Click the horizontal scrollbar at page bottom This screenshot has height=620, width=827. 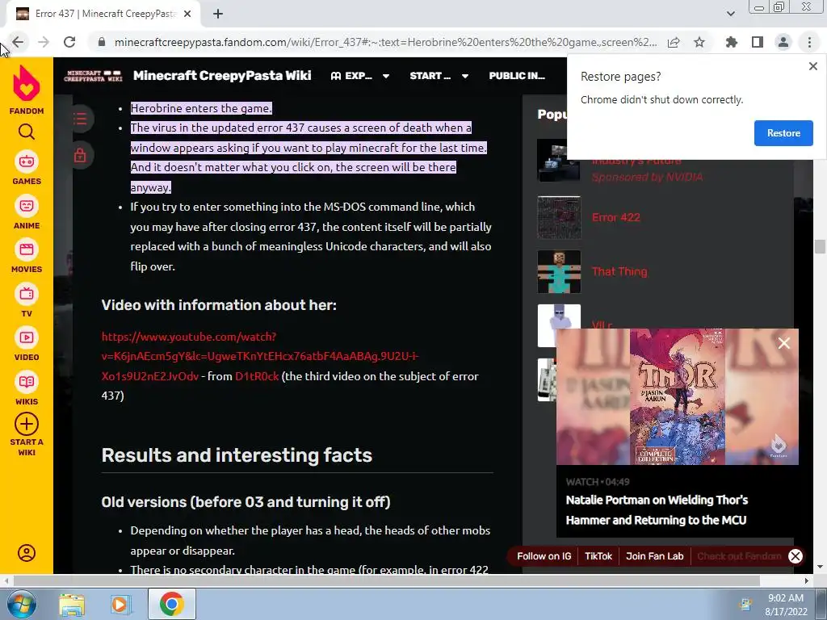tap(386, 580)
